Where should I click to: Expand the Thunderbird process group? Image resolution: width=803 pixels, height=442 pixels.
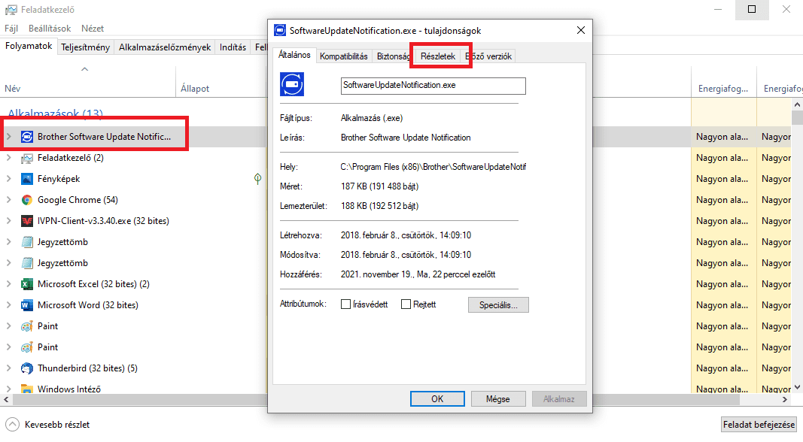point(9,368)
